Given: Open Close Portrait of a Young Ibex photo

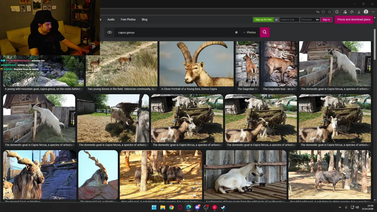Looking at the screenshot, I should (196, 64).
